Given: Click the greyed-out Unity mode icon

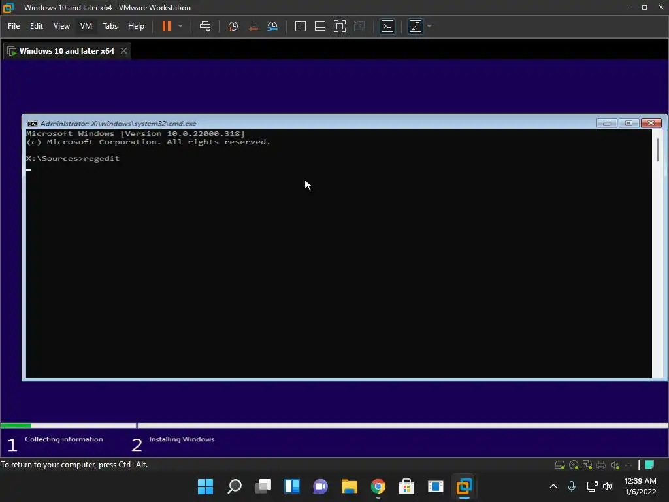Looking at the screenshot, I should (360, 26).
